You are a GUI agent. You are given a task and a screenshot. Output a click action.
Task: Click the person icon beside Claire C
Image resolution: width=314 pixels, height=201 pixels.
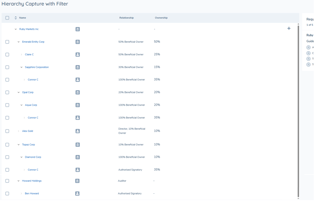[78, 55]
